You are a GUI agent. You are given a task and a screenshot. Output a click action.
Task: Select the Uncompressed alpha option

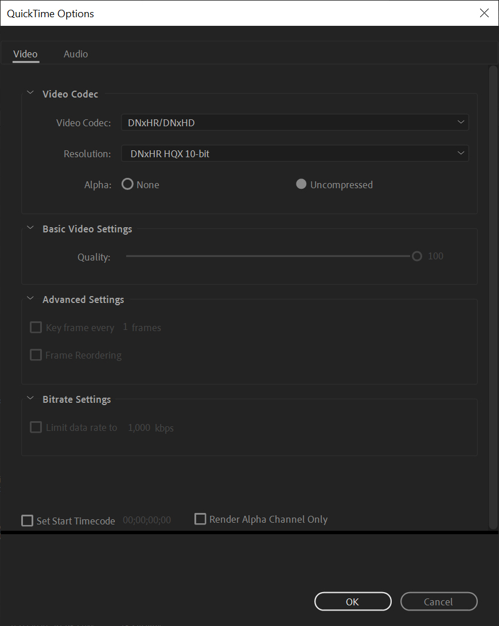(301, 184)
